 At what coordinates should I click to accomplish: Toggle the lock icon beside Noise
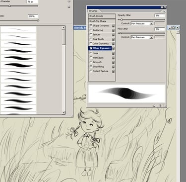point(113,53)
